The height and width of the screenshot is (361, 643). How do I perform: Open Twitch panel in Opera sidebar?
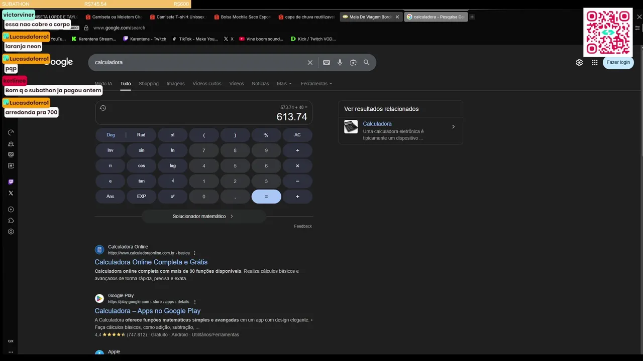(11, 182)
